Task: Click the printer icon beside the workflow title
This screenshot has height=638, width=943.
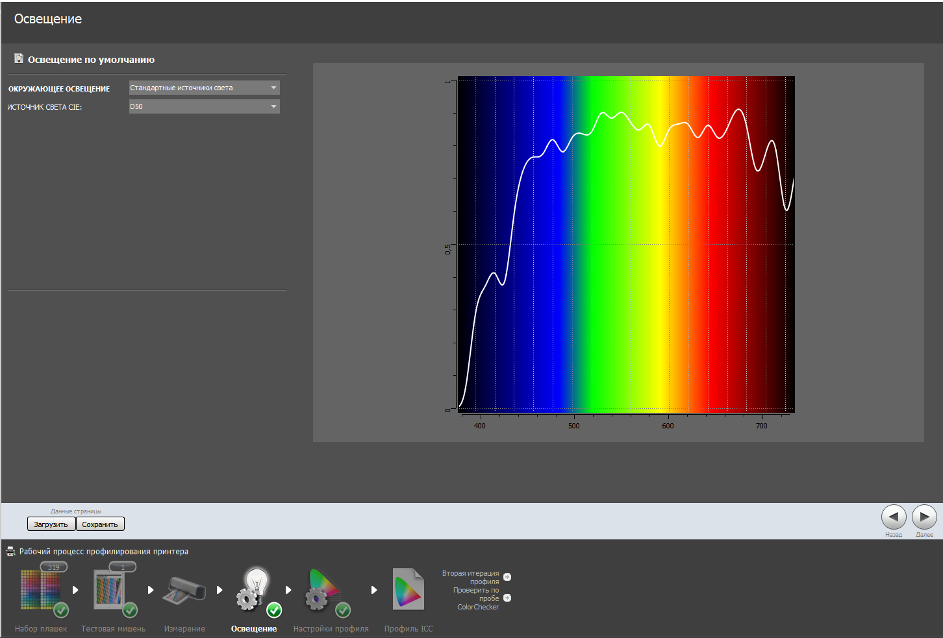Action: pos(10,551)
